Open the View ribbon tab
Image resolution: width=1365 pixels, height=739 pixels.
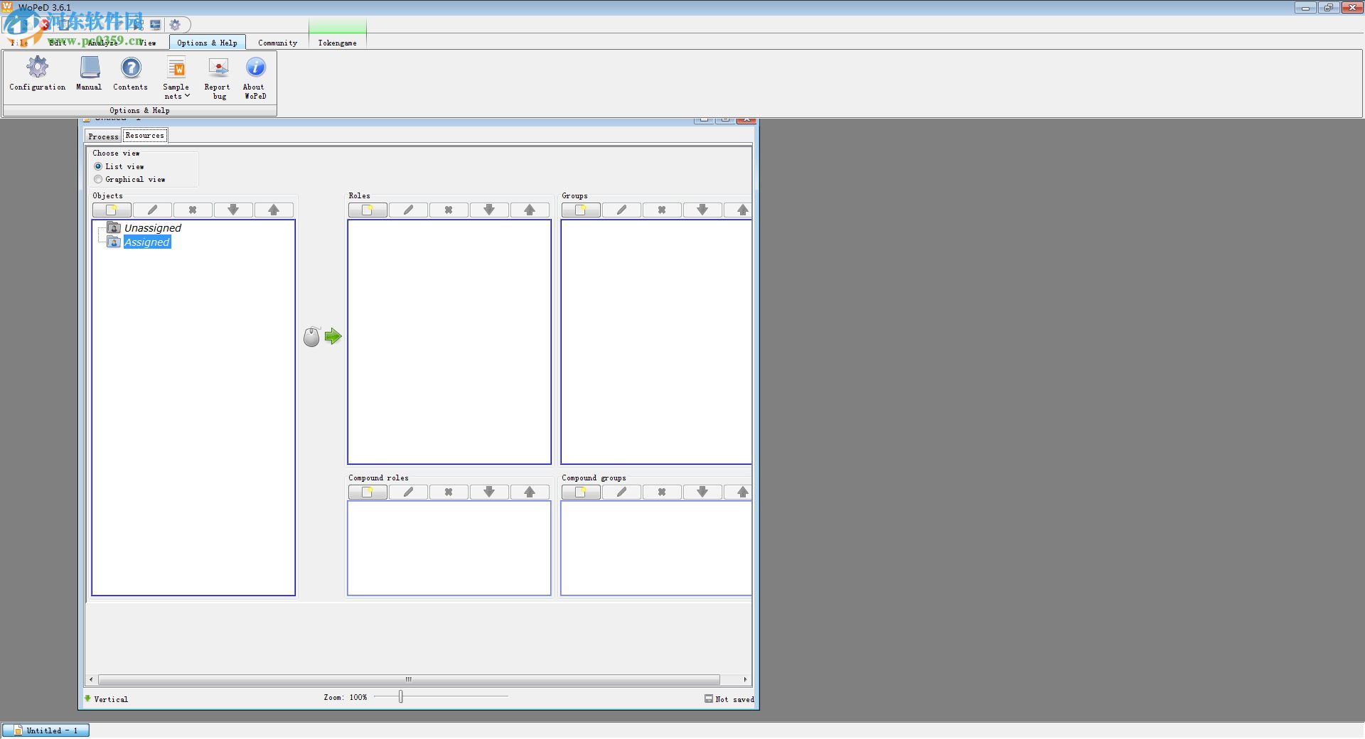tap(147, 43)
